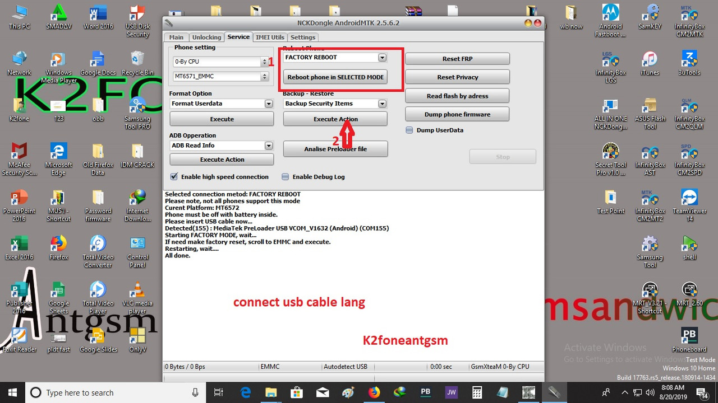The width and height of the screenshot is (718, 403).
Task: Open VLC media player shortcut
Action: coord(137,298)
